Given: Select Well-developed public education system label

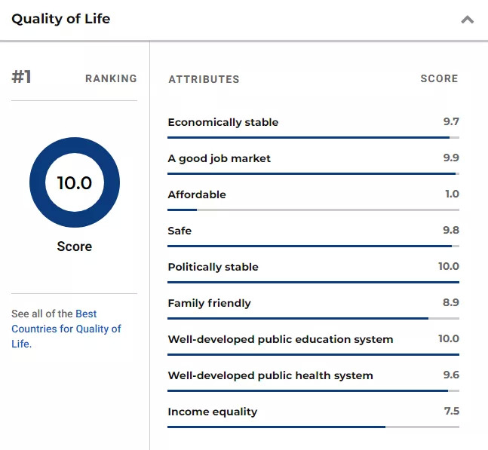Looking at the screenshot, I should pos(281,339).
